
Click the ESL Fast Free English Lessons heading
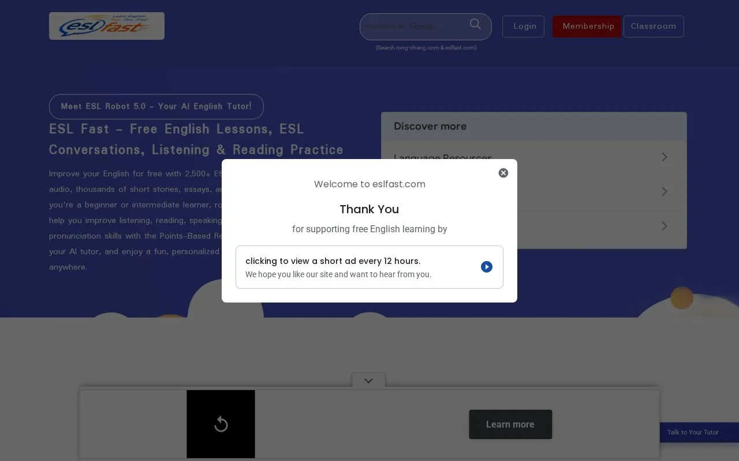tap(196, 139)
